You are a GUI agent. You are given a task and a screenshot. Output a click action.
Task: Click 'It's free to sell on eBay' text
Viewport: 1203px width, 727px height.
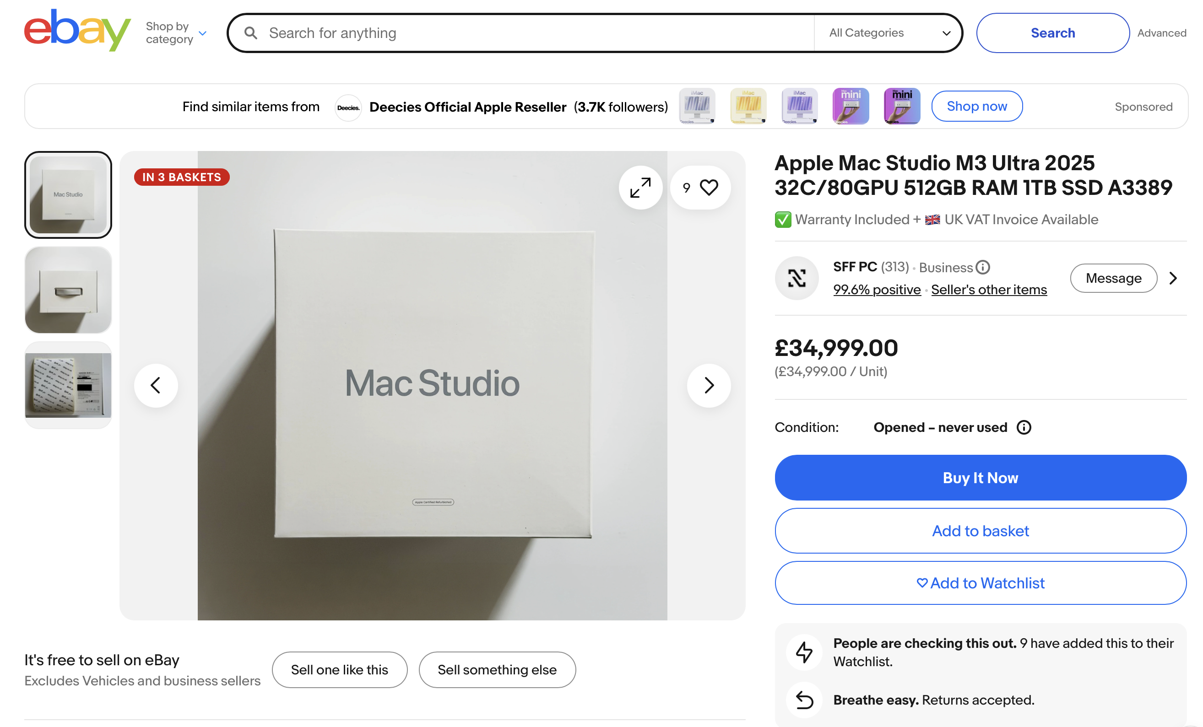click(x=102, y=660)
